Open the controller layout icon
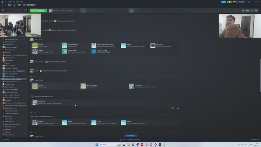This screenshot has height=147, width=261. pos(248,11)
